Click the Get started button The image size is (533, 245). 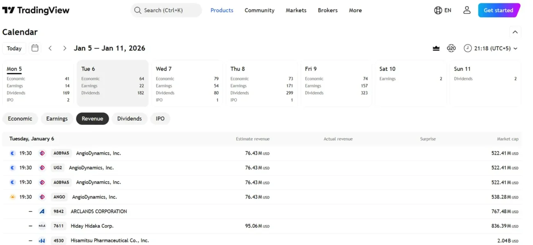499,10
